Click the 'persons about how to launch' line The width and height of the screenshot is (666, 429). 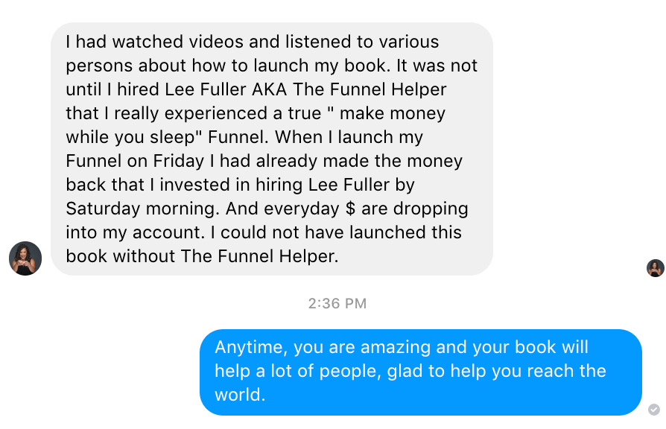point(271,66)
